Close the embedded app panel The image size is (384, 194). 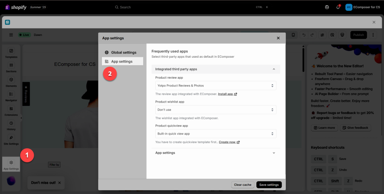click(x=374, y=22)
